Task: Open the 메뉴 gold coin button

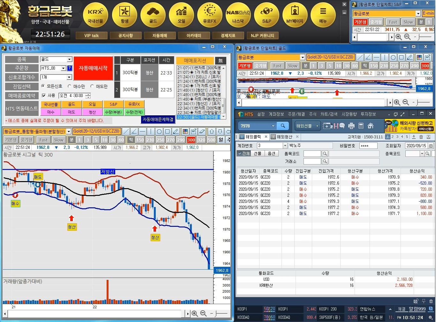Action: [x=323, y=15]
